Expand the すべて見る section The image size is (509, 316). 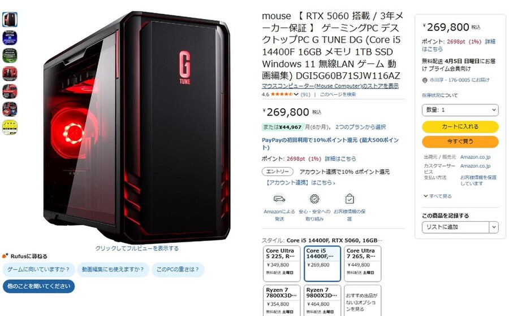tap(437, 196)
